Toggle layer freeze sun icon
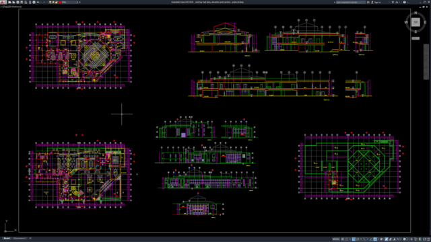431x242 pixels. (x=53, y=2)
